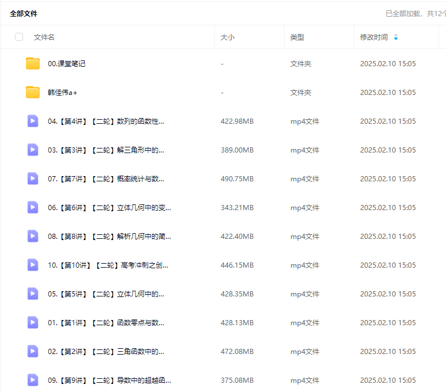This screenshot has height=392, width=446.
Task: Click video icon for 09.【第9讲】导数中的超越函数
Action: tap(33, 380)
